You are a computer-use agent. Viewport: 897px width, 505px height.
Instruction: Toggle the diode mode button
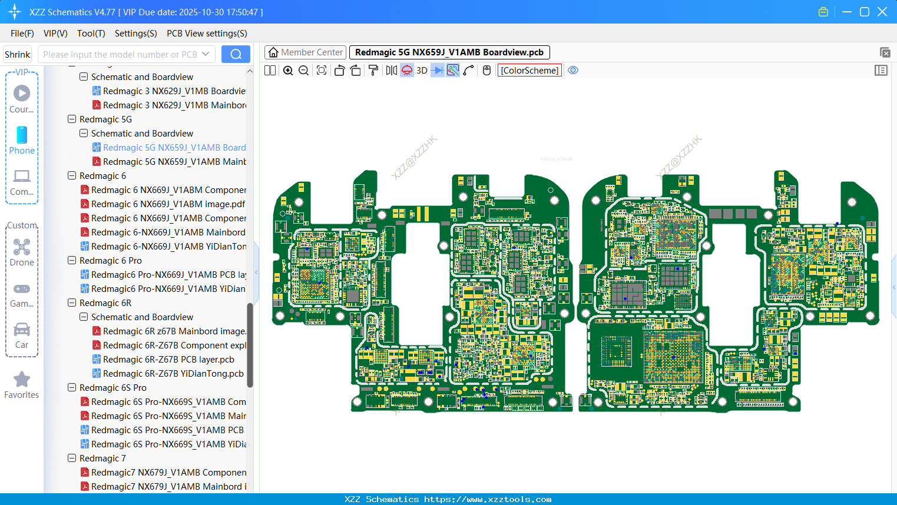438,70
